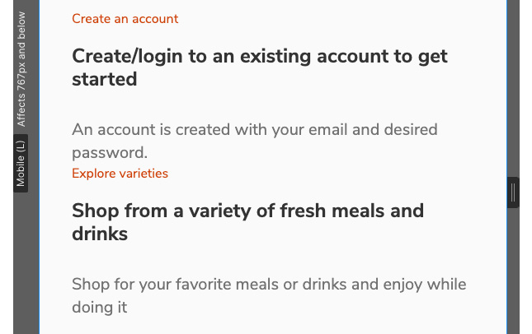Click the word 'Shop' starting the second heading
The height and width of the screenshot is (334, 532).
tap(95, 211)
